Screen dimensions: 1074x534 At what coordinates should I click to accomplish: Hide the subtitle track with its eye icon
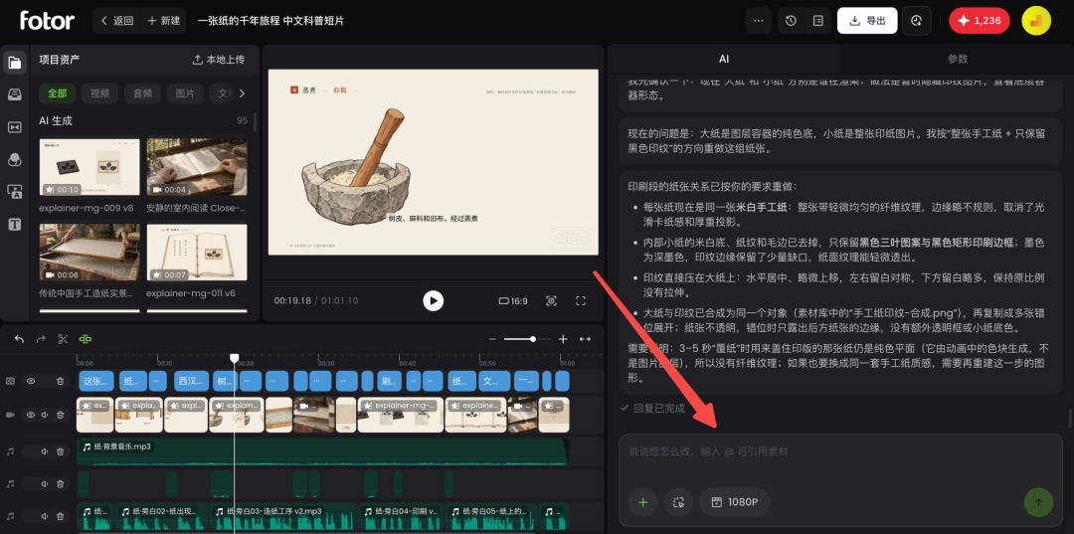tap(31, 381)
